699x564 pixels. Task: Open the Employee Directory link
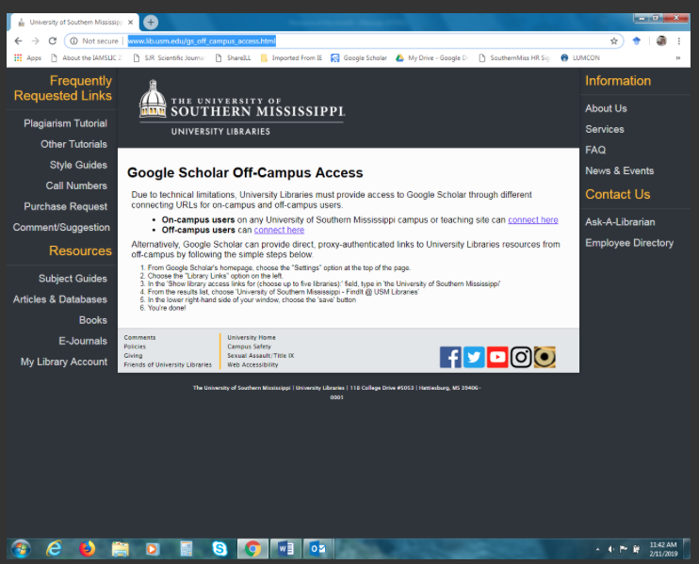click(x=629, y=243)
